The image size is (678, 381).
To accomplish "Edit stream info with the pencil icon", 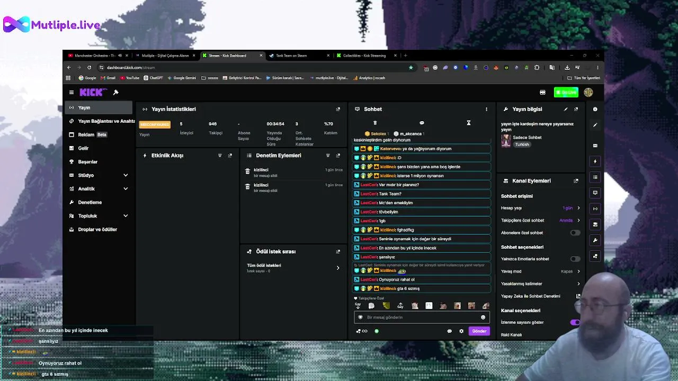I will click(x=566, y=110).
